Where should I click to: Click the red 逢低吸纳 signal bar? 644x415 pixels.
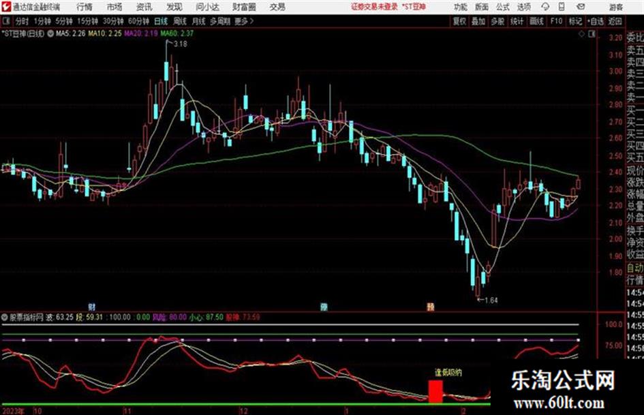(x=435, y=392)
